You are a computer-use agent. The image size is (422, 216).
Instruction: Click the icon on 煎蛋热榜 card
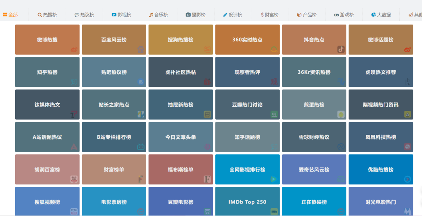341,115
